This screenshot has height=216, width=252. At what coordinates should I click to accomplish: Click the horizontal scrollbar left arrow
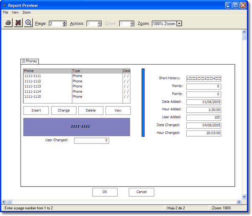[4, 202]
